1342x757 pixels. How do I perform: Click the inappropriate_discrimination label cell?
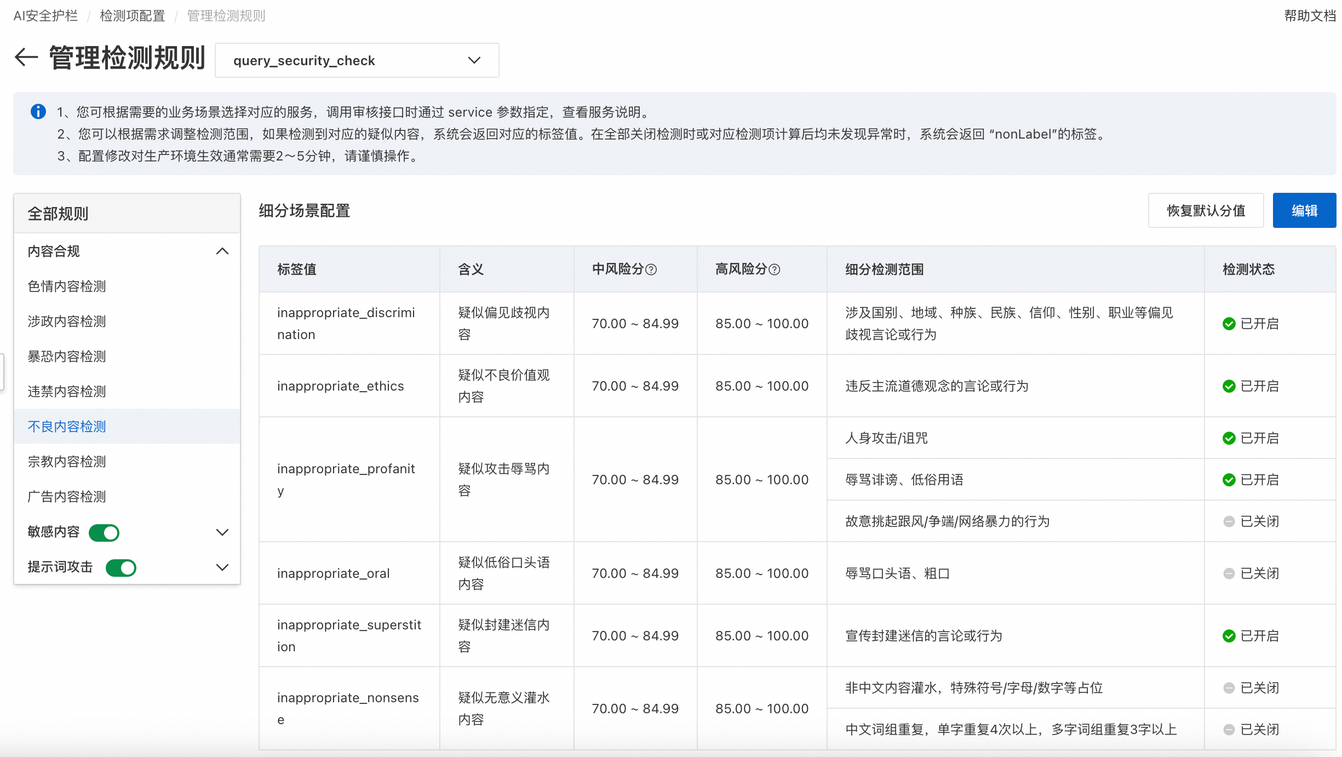point(349,324)
